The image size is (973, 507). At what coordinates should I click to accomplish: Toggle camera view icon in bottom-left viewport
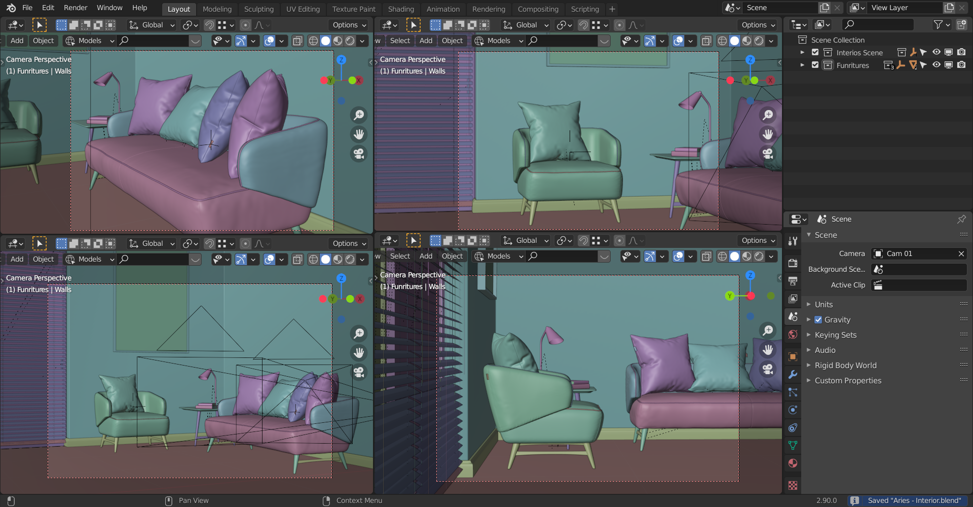click(359, 372)
